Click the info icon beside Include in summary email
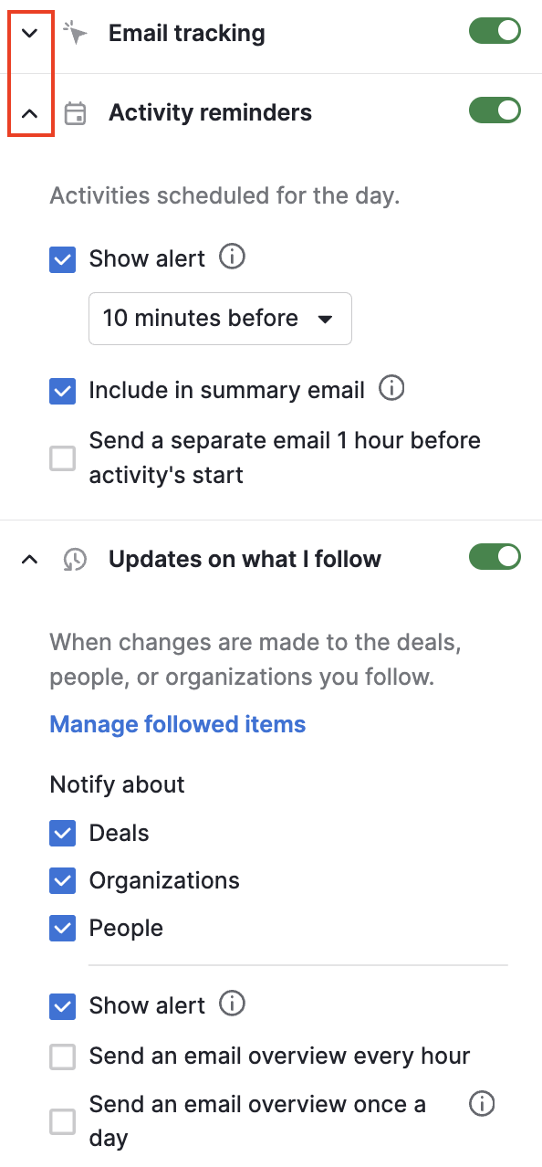 [x=391, y=389]
